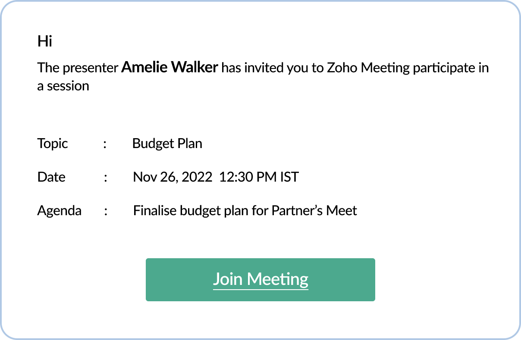521x340 pixels.
Task: Click the "Date" field label
Action: (51, 177)
